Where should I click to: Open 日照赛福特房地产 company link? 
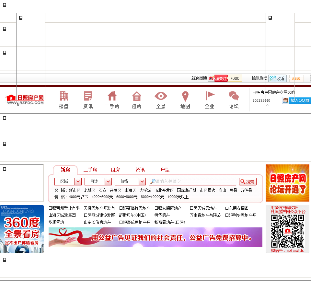(135, 208)
